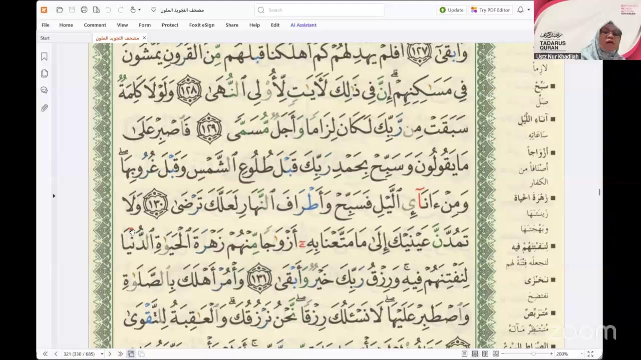Open the Comments panel icon

click(x=44, y=90)
